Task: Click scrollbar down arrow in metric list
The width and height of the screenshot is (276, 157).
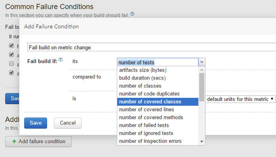Action: [202, 141]
